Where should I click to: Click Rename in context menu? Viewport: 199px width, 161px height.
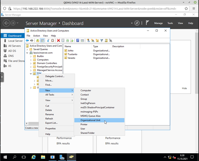point(56,114)
